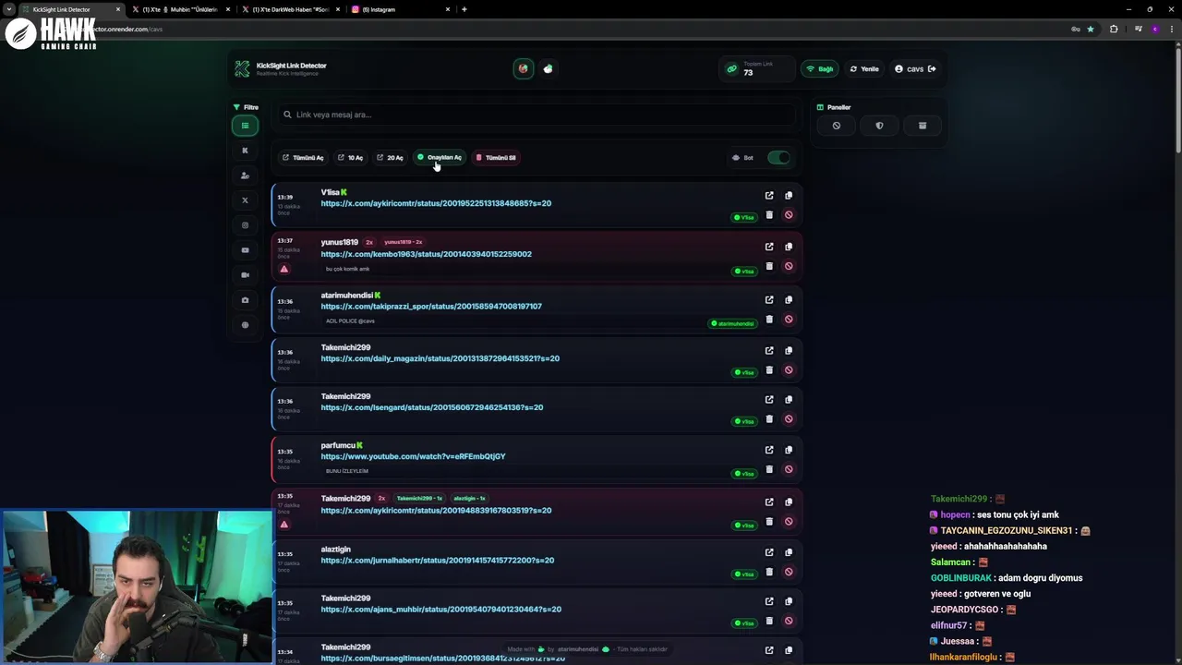
Task: Copy alaztigin row link
Action: [789, 552]
